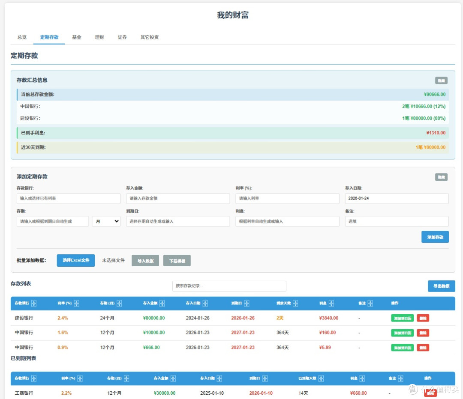Sort expired list by 已到期天数 icon
The height and width of the screenshot is (399, 463).
pyautogui.click(x=321, y=378)
